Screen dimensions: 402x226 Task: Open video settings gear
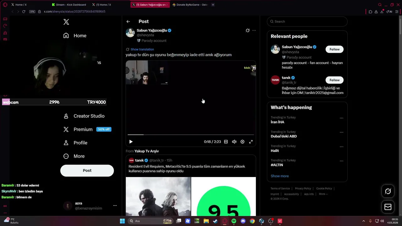(x=242, y=142)
